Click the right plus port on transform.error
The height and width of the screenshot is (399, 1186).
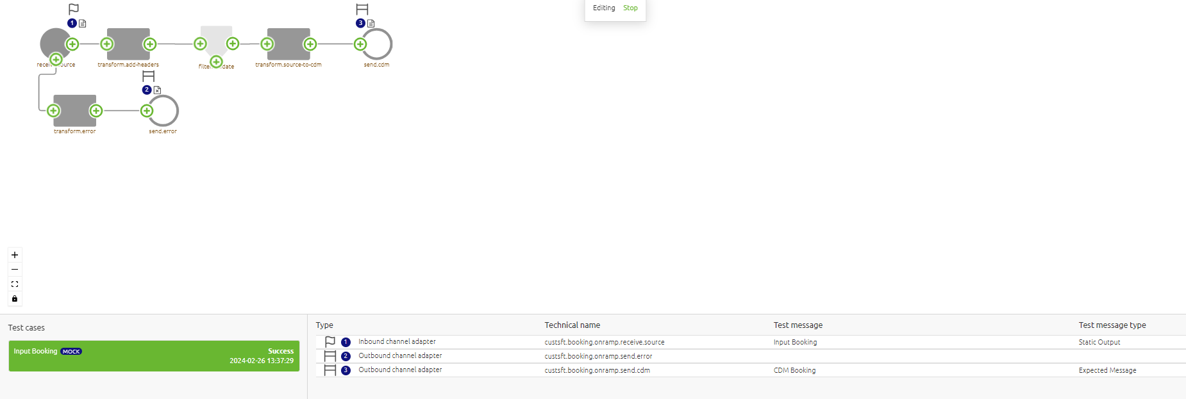point(96,111)
